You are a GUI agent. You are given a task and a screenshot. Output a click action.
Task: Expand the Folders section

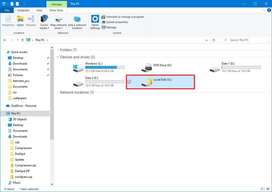(x=58, y=50)
